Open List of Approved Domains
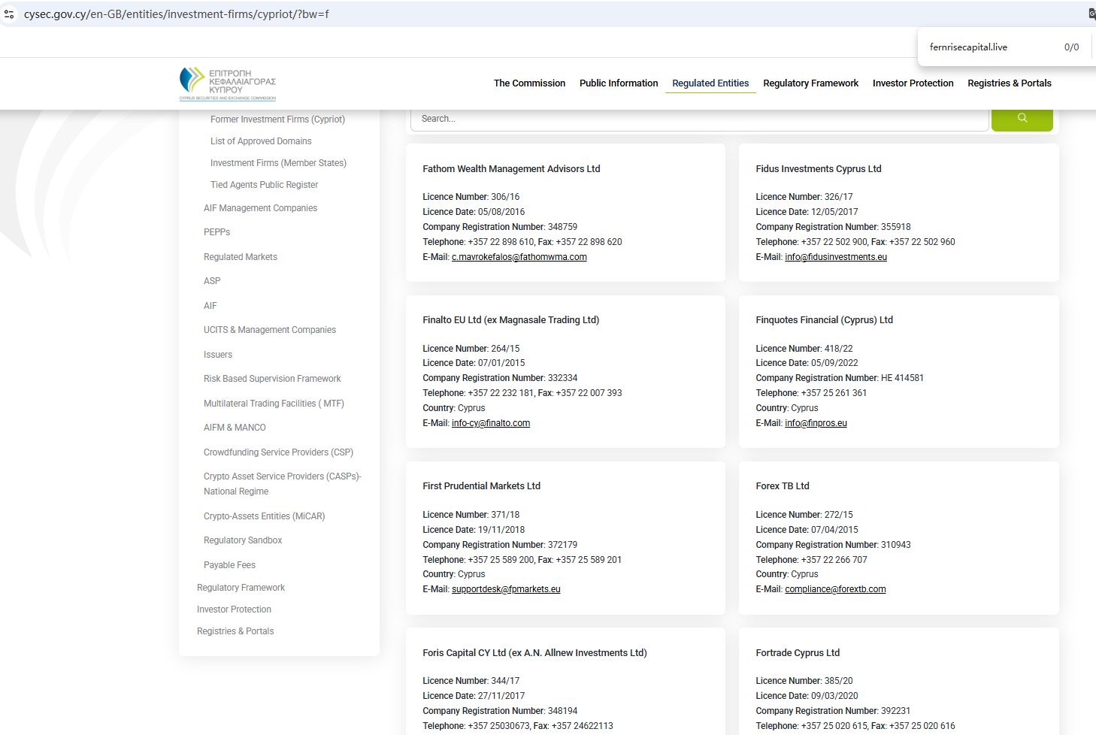The image size is (1096, 735). [260, 141]
